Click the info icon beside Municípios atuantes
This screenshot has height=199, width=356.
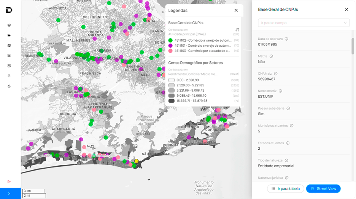pos(292,125)
